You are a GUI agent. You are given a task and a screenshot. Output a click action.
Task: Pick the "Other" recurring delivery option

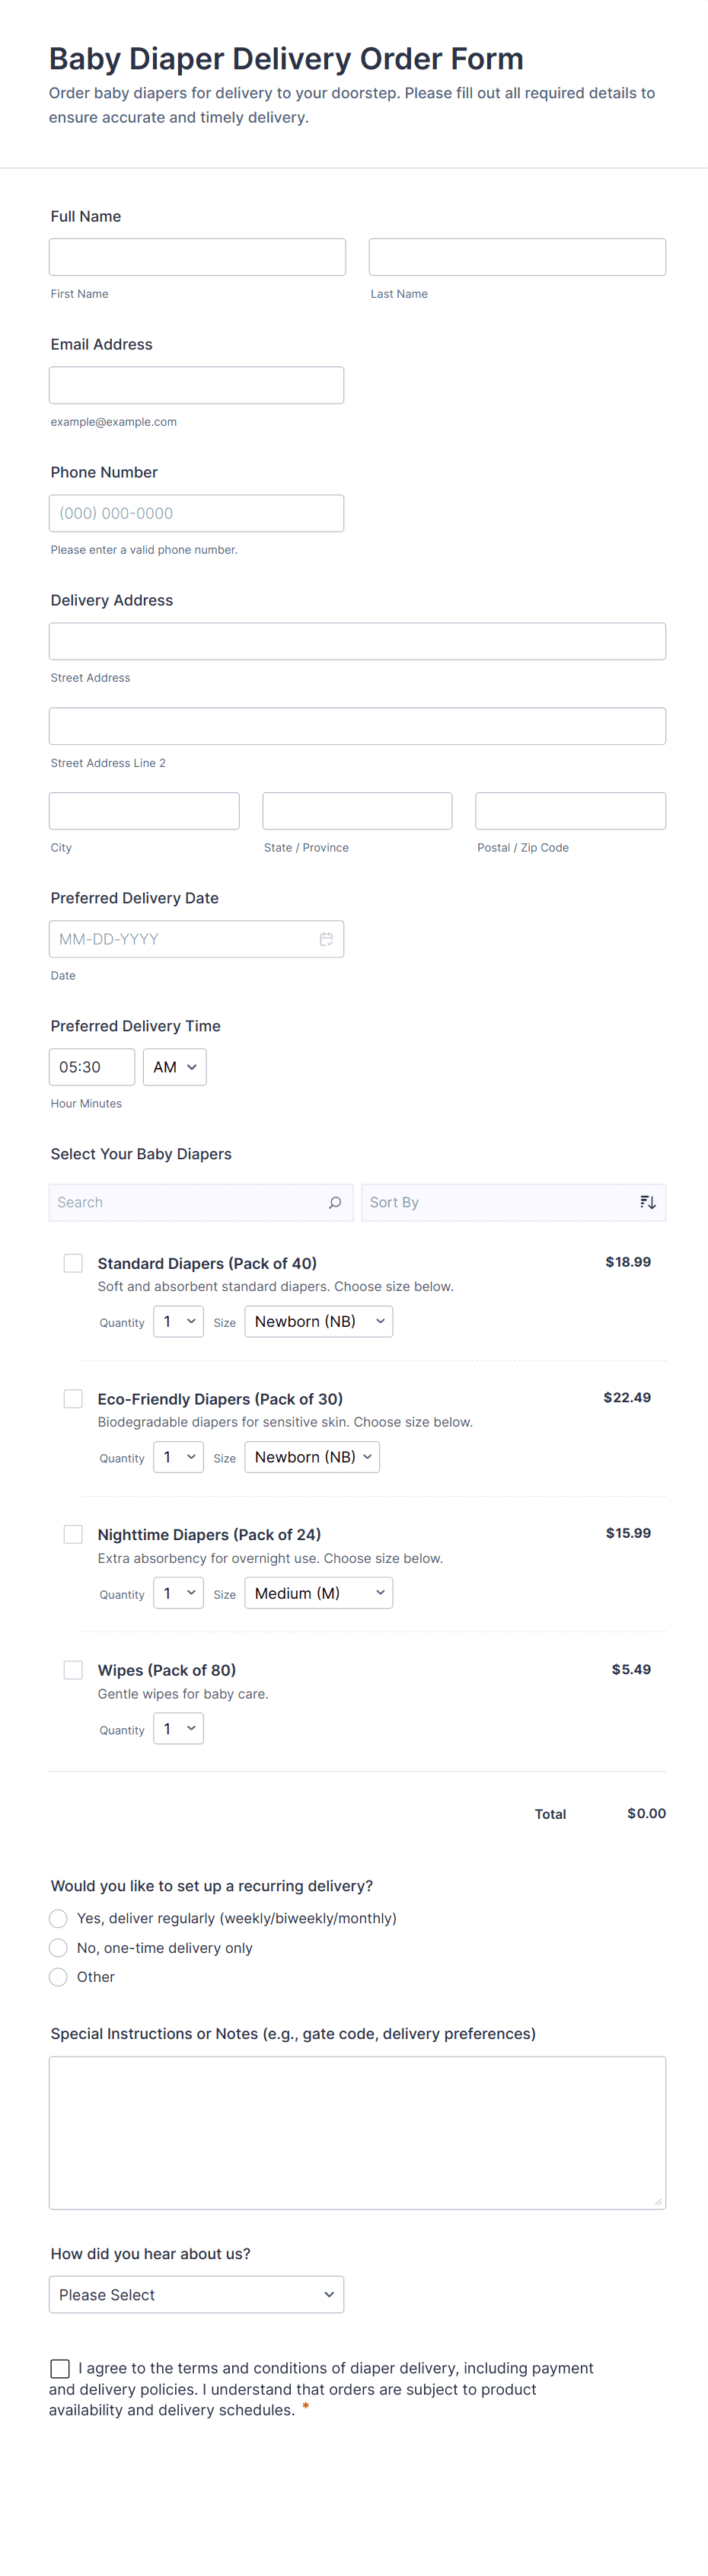59,1976
